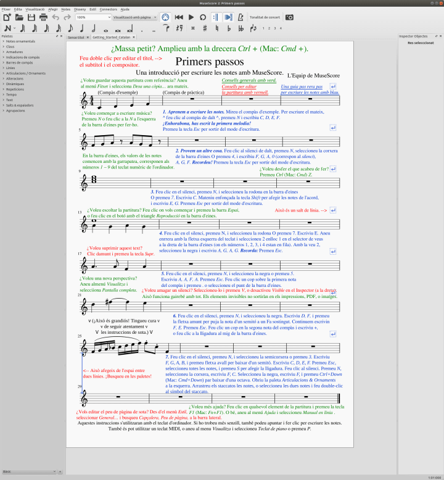444x480 pixels.
Task: Select voice 2 button
Action: pos(269,28)
